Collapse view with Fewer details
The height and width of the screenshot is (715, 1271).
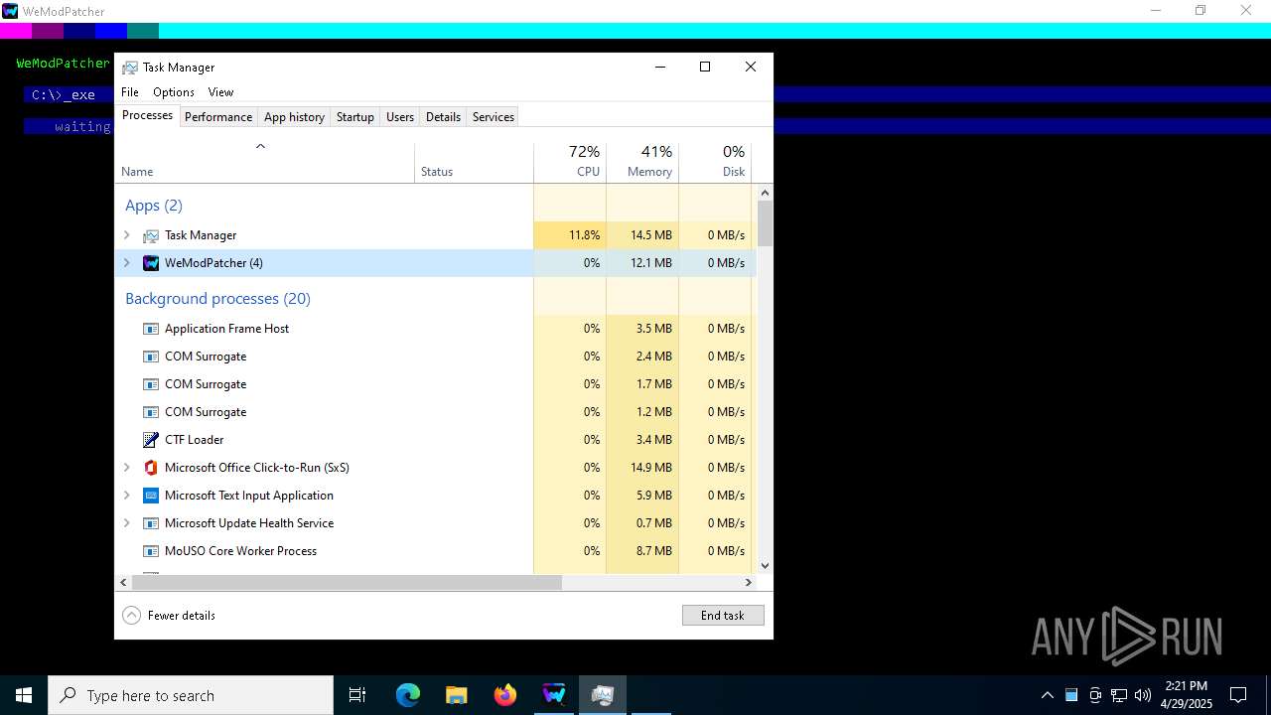pos(169,616)
